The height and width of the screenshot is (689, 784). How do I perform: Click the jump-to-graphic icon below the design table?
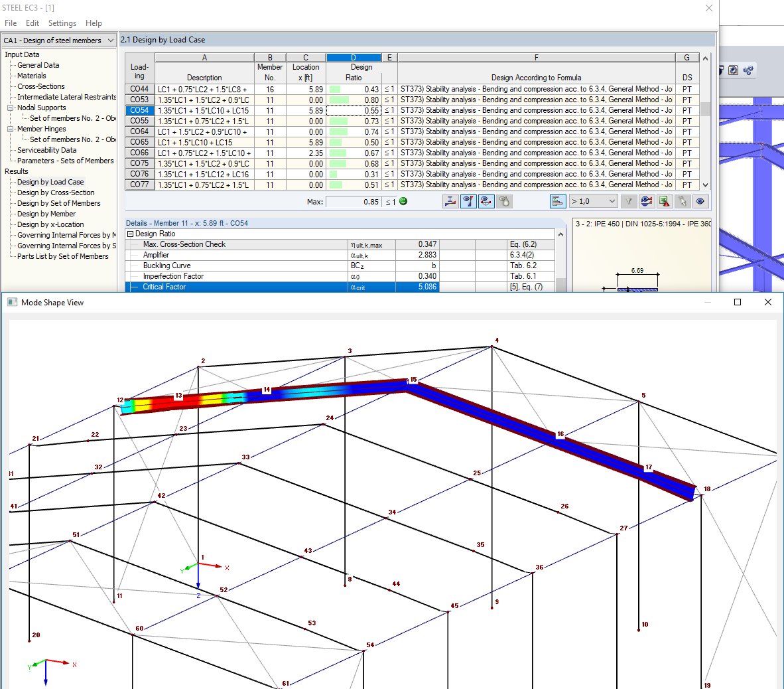click(450, 200)
